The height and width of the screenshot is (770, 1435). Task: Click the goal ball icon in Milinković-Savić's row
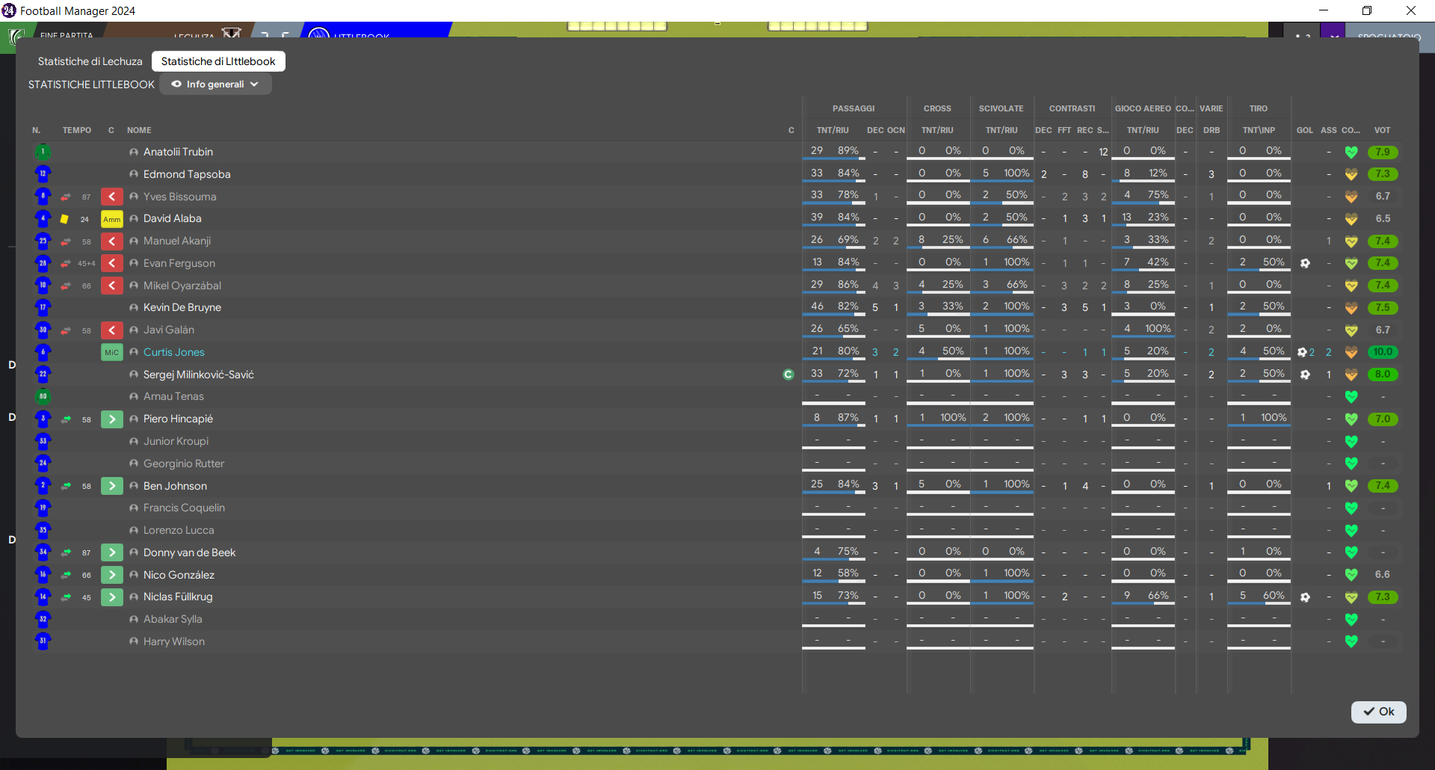[1305, 375]
